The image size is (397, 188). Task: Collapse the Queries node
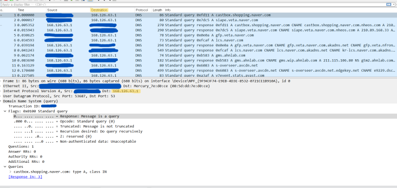[x=5, y=167]
